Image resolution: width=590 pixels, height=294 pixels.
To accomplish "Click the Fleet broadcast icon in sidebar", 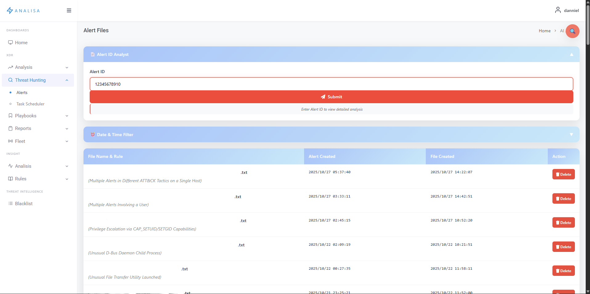I will 10,141.
